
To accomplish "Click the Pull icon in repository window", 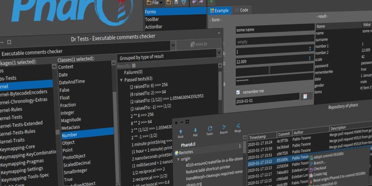I will [x=195, y=130].
